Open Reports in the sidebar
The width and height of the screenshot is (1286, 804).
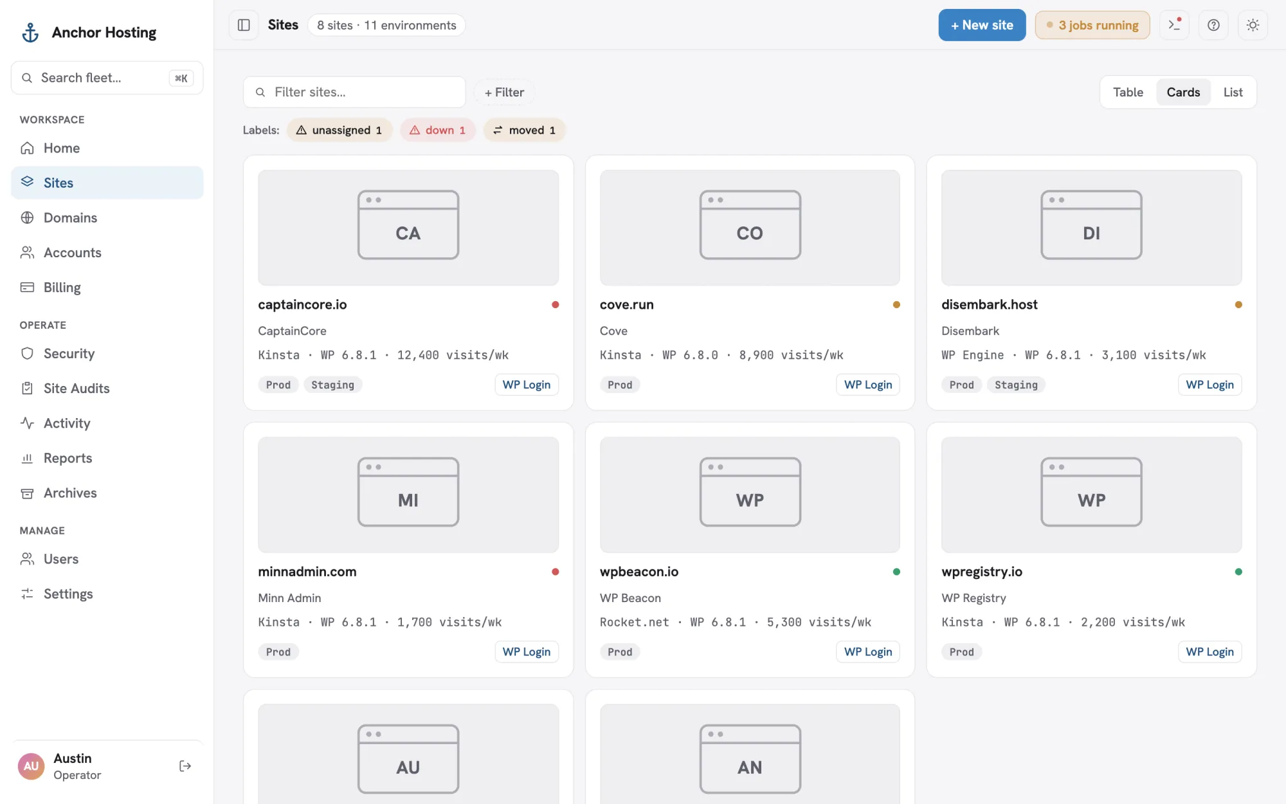click(107, 458)
